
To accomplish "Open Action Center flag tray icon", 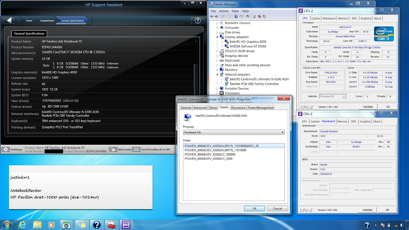I will [x=382, y=225].
